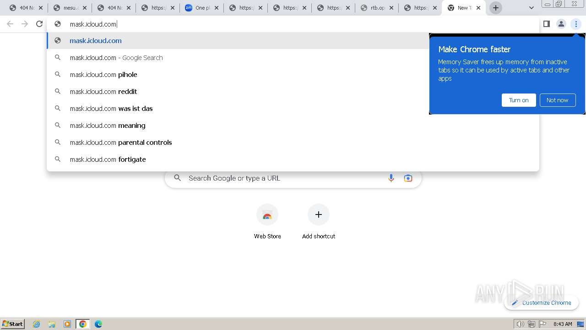
Task: Close the One pl tab
Action: coord(217,8)
